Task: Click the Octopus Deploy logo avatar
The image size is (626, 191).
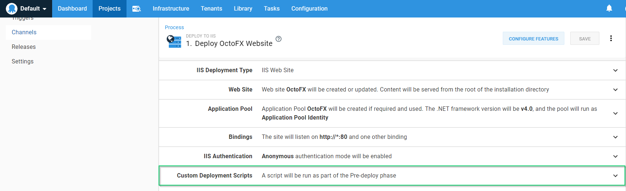Action: 12,8
